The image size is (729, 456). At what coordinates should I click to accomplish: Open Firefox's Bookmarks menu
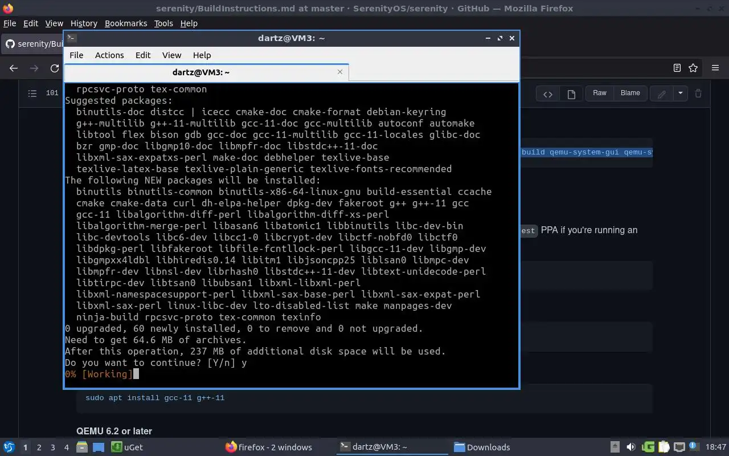(x=126, y=23)
